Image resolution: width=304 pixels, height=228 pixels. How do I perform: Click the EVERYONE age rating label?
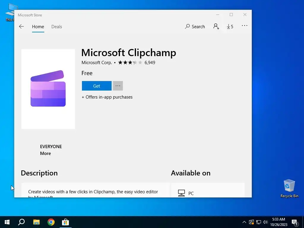(51, 147)
